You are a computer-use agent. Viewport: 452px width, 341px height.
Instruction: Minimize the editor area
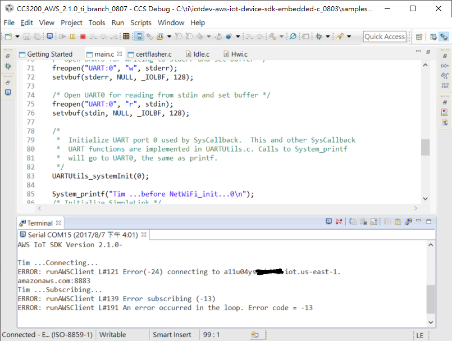[x=418, y=52]
